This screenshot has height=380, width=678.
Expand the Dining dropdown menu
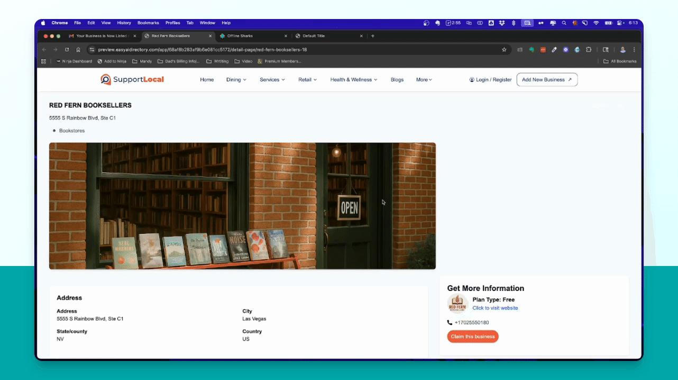pos(236,80)
